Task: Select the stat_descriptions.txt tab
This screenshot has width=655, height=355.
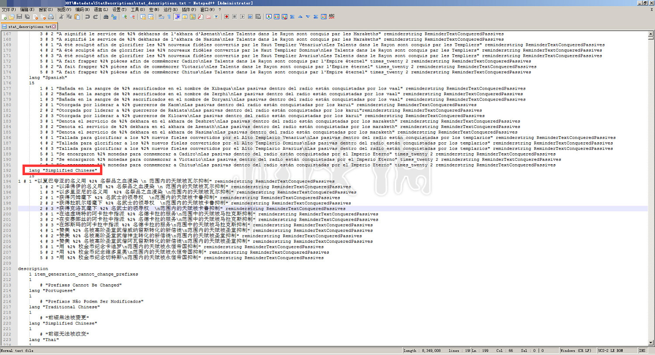Action: pyautogui.click(x=29, y=27)
